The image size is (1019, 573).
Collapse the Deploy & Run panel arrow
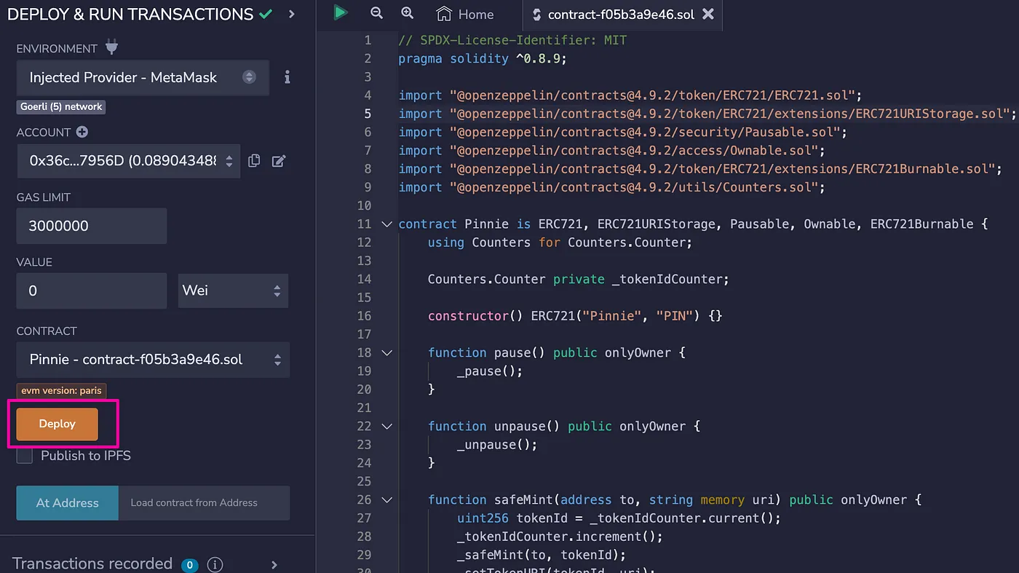292,14
